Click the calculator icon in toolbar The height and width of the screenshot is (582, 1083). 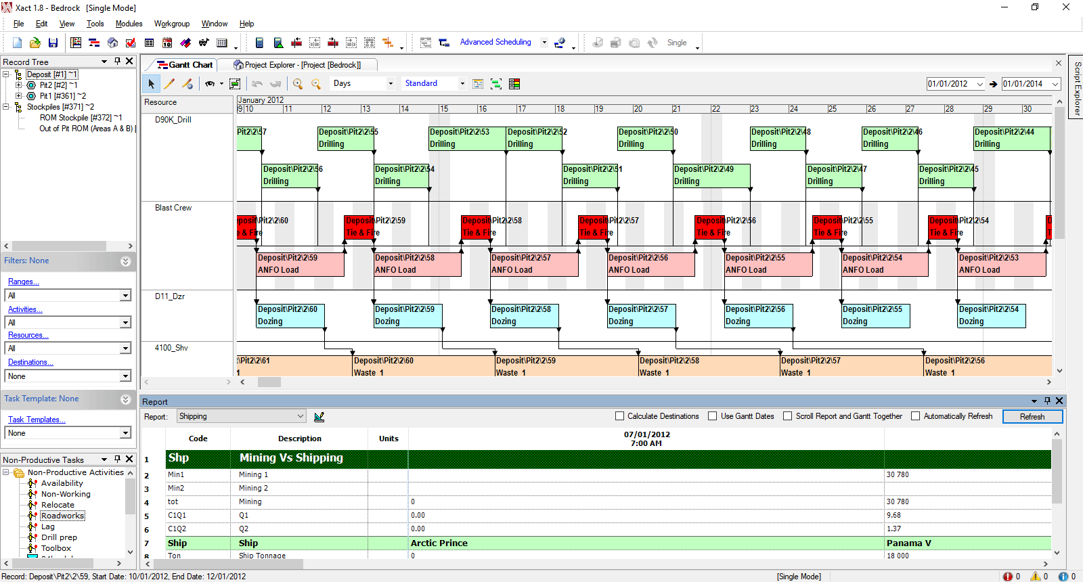click(x=259, y=43)
